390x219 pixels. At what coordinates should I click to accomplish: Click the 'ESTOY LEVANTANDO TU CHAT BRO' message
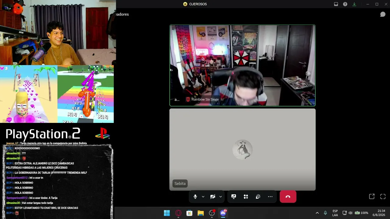42,208
